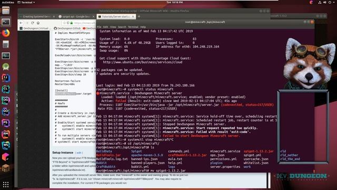Launch GoLand from the dock
The image size is (337, 190).
coord(6,111)
